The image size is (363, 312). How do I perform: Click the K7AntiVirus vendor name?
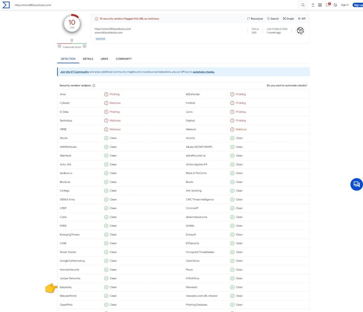(193, 278)
